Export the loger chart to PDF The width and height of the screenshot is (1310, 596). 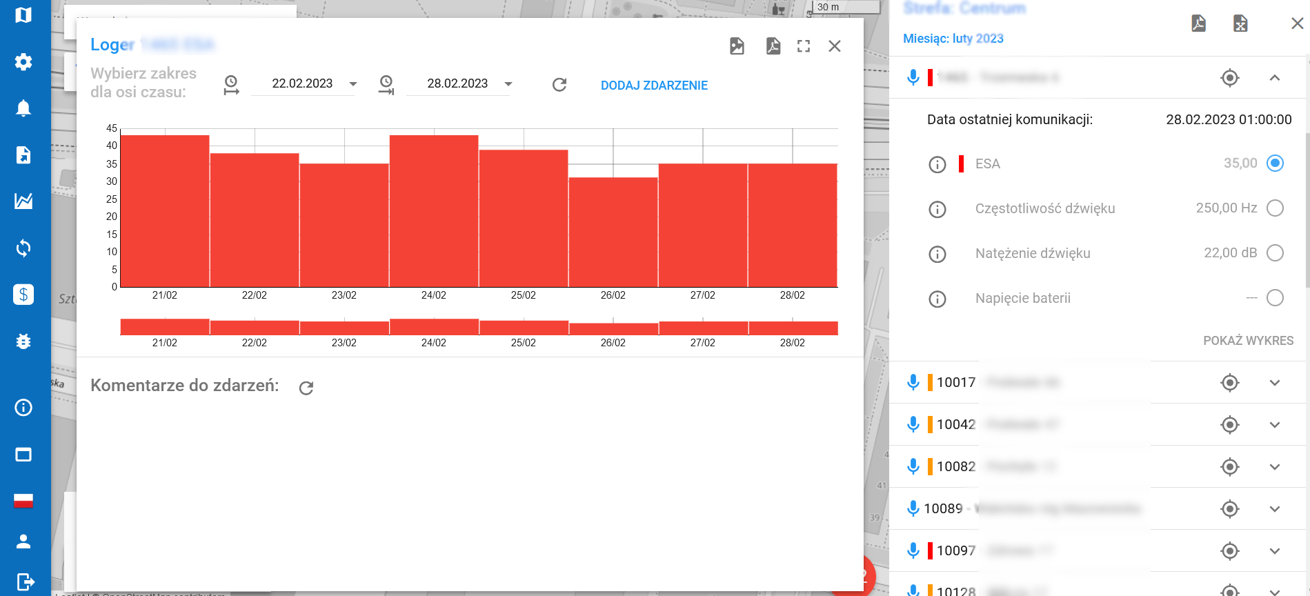[773, 46]
